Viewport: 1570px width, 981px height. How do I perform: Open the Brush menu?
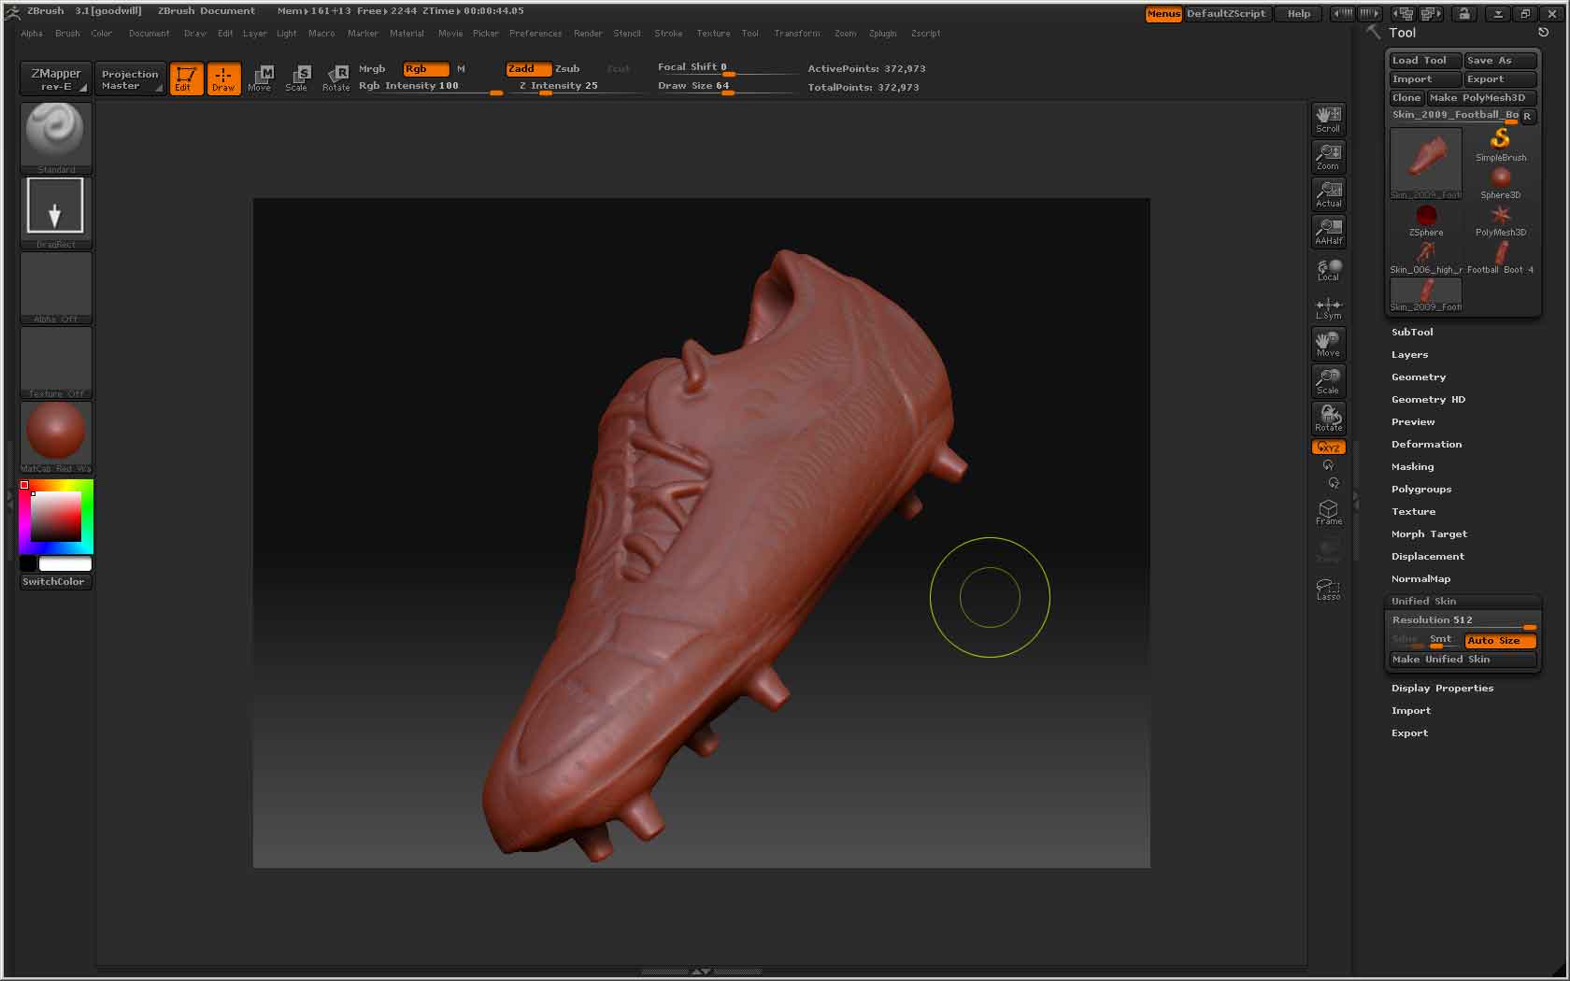coord(67,34)
